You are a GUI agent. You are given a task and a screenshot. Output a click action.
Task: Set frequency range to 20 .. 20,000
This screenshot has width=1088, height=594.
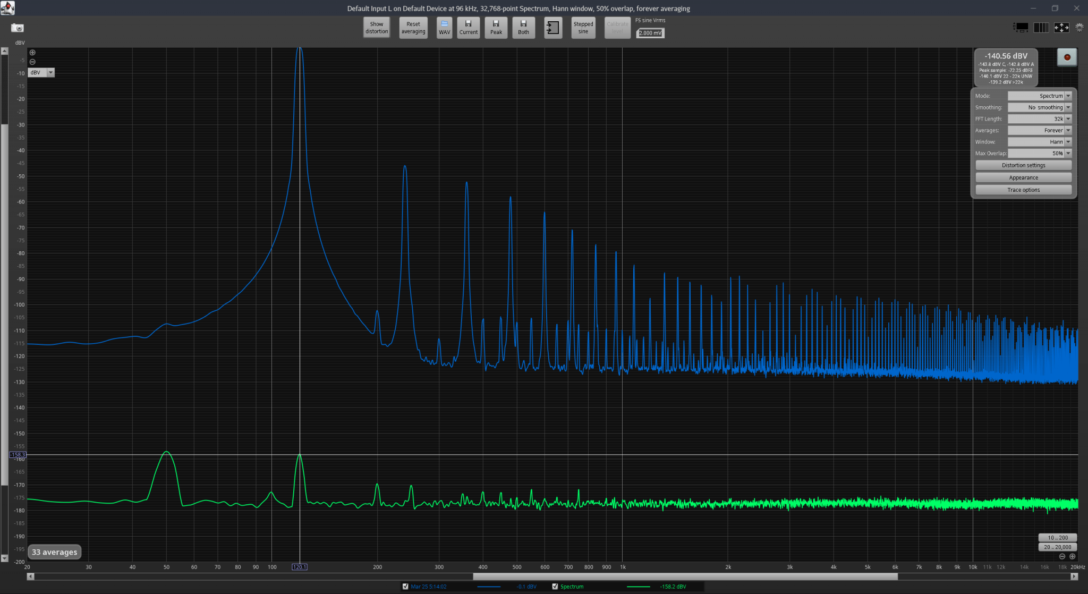[x=1058, y=547]
